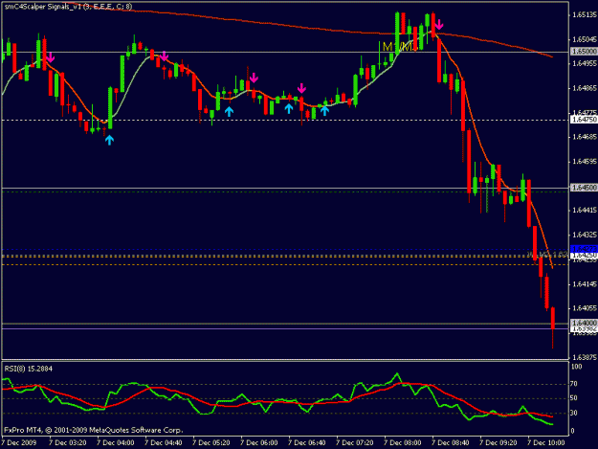
Task: Click the 7 Dec 06:00 time label
Action: tap(259, 442)
